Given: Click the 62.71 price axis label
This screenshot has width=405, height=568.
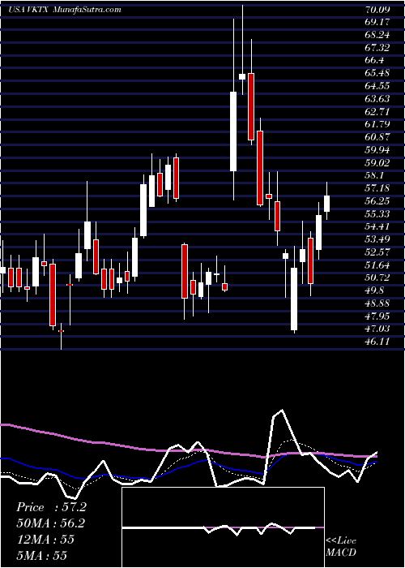Looking at the screenshot, I should (377, 111).
